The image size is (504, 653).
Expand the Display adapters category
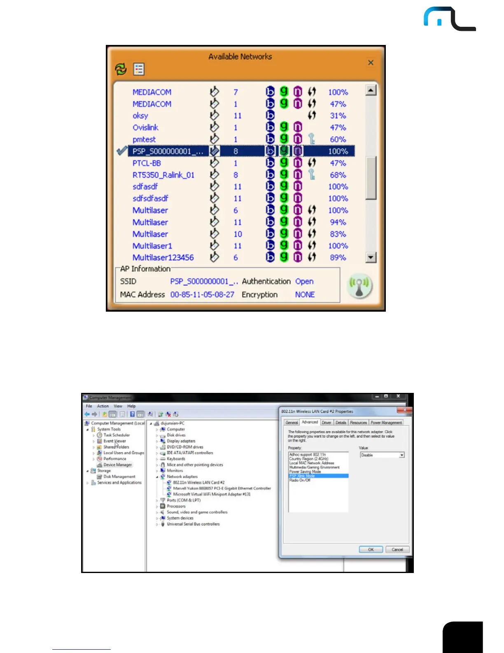(157, 441)
